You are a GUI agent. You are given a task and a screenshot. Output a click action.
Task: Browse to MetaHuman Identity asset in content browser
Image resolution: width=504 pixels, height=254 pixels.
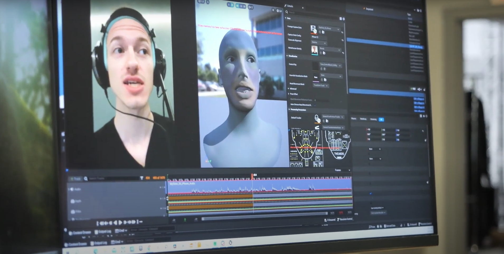324,53
